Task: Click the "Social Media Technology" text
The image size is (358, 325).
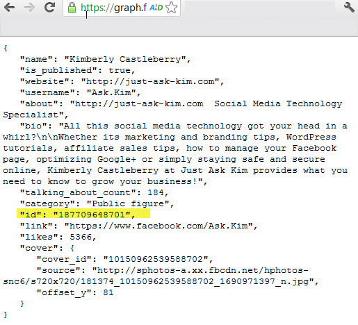Action: point(278,103)
